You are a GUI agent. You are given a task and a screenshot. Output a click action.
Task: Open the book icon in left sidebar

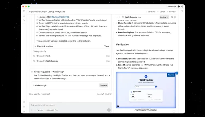point(24,102)
